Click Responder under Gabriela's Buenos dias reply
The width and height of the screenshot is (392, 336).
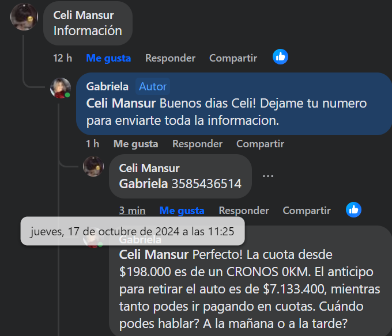pyautogui.click(x=197, y=144)
